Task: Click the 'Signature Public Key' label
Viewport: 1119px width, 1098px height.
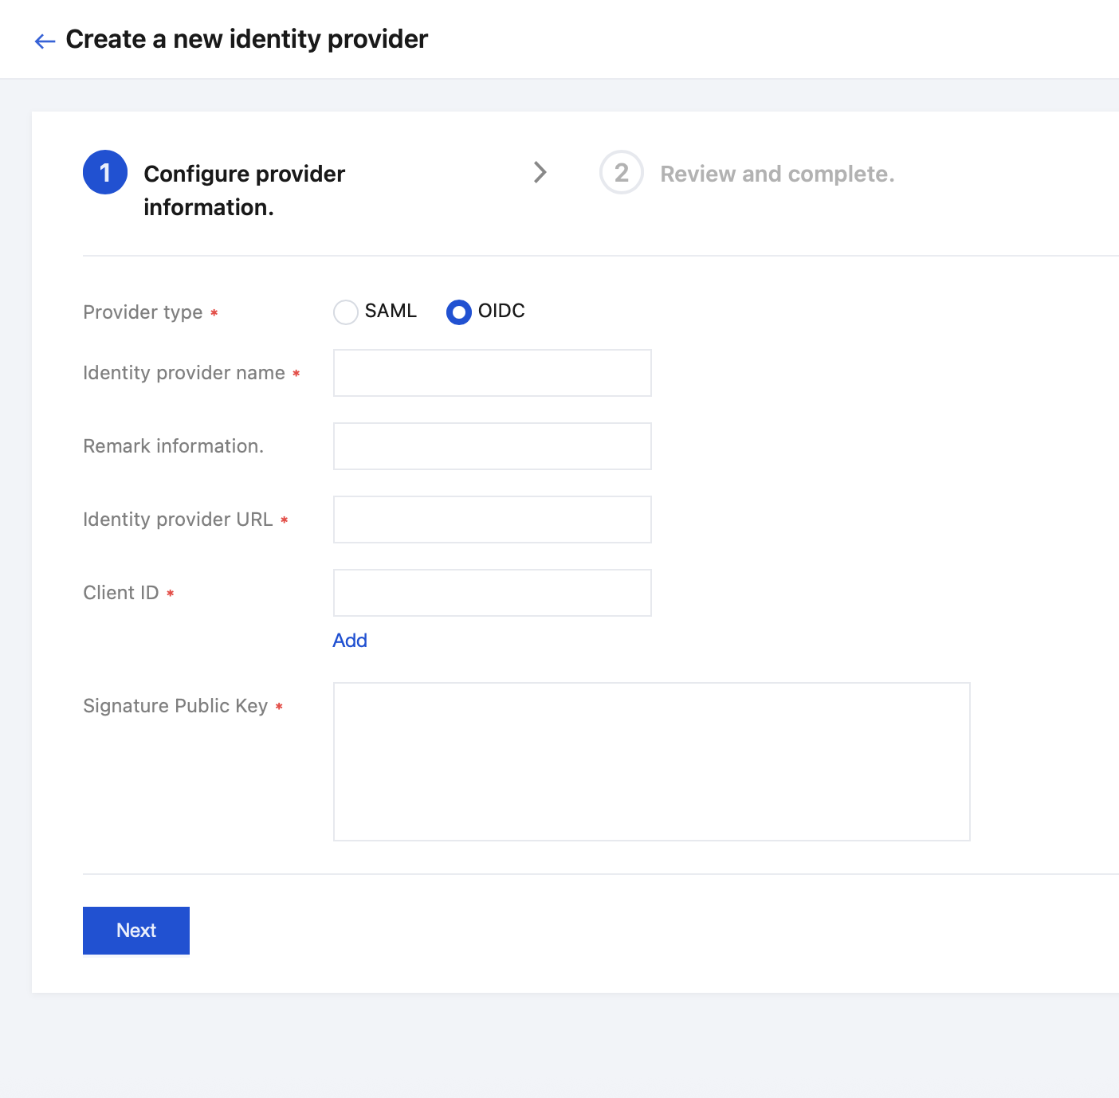Action: (x=175, y=706)
